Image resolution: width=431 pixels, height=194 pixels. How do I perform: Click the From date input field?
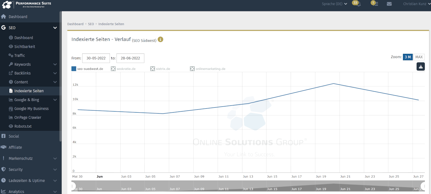point(96,58)
